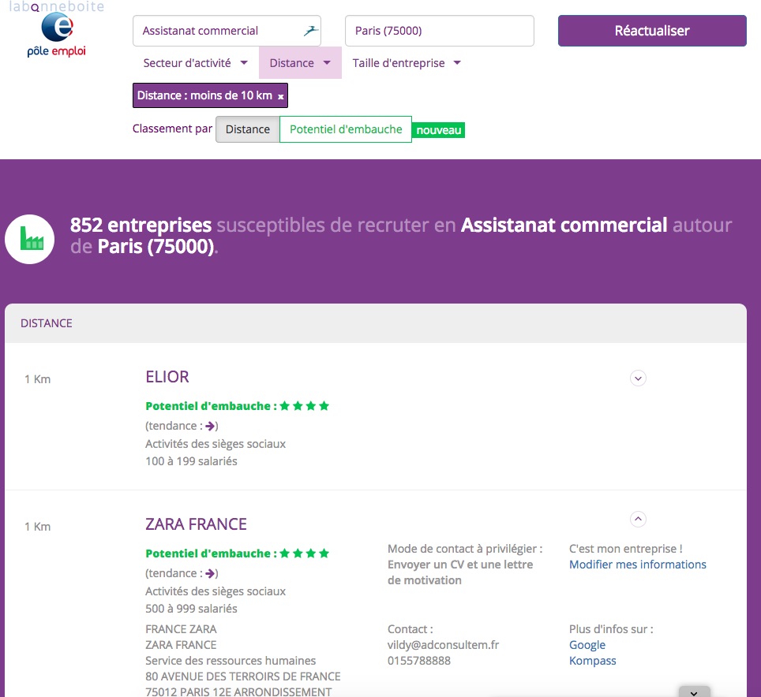Screen dimensions: 761x697
Task: Open the Pôle emploi logo homepage
Action: 57,35
